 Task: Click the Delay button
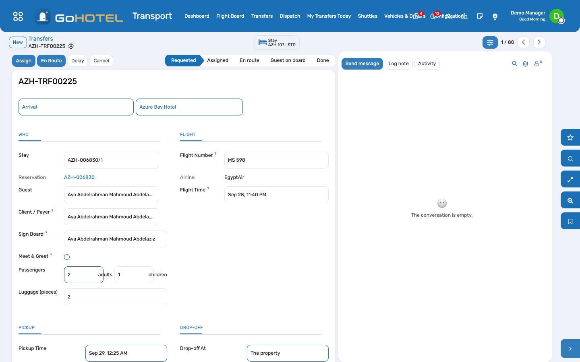click(78, 61)
